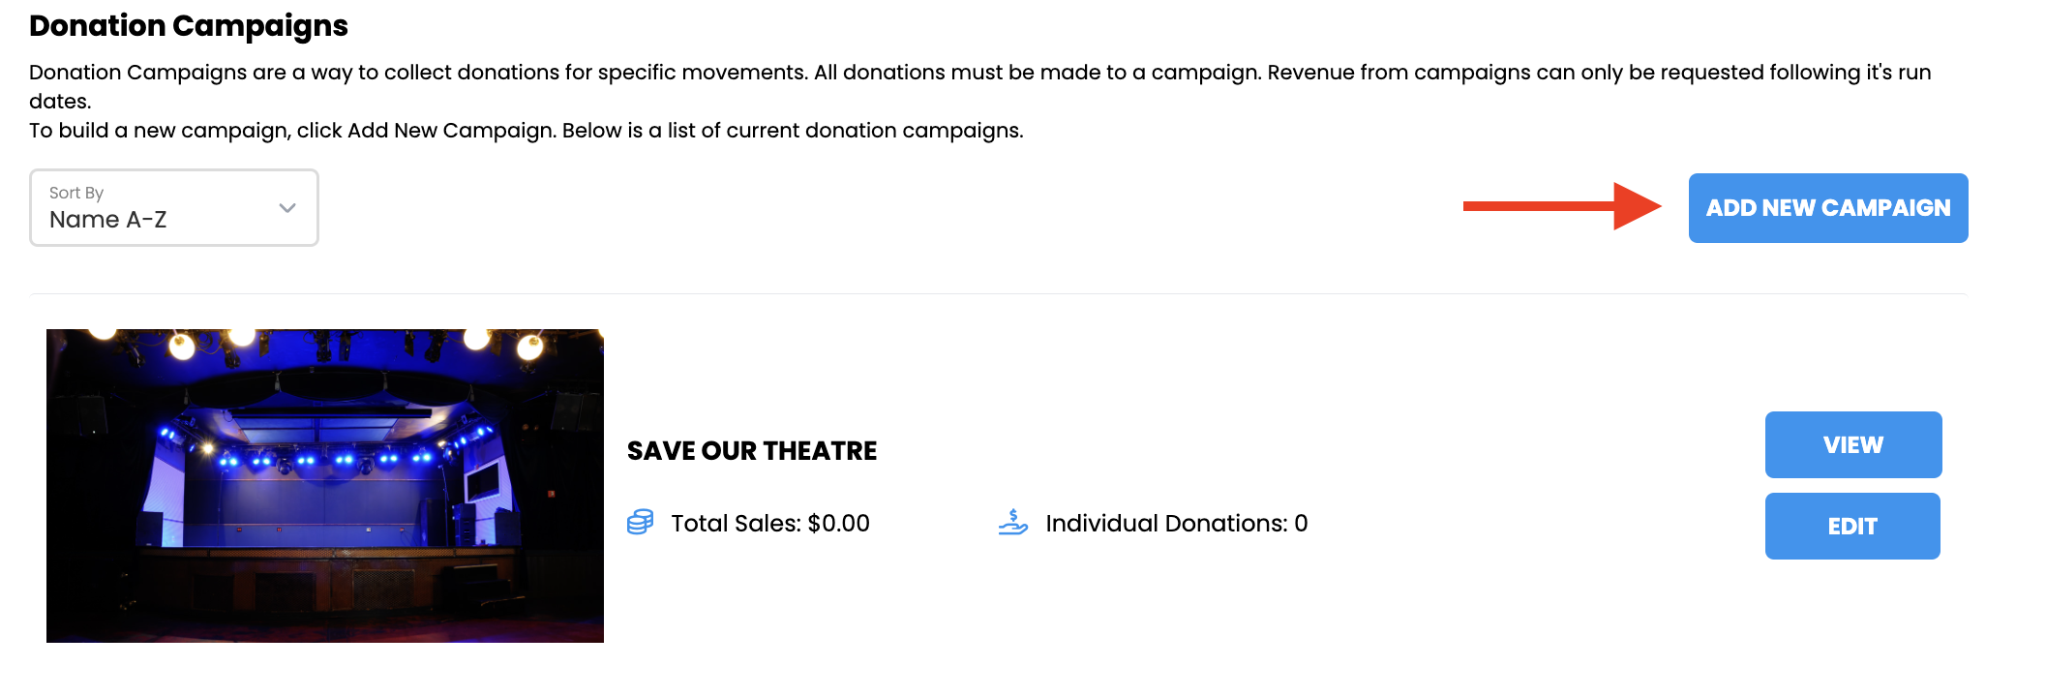This screenshot has width=2046, height=697.
Task: Click the Add New Campaign button
Action: (x=1828, y=208)
